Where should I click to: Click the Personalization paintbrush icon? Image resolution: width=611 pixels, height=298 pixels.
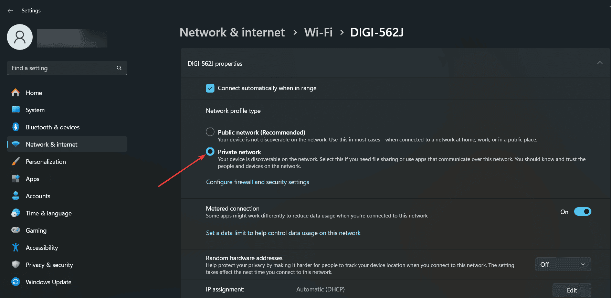click(15, 162)
